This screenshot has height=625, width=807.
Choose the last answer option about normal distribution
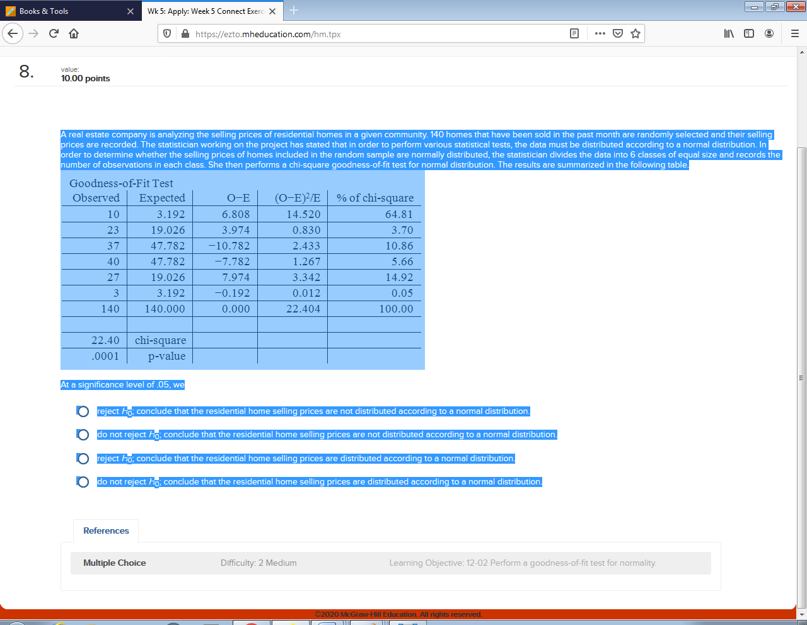[x=83, y=482]
